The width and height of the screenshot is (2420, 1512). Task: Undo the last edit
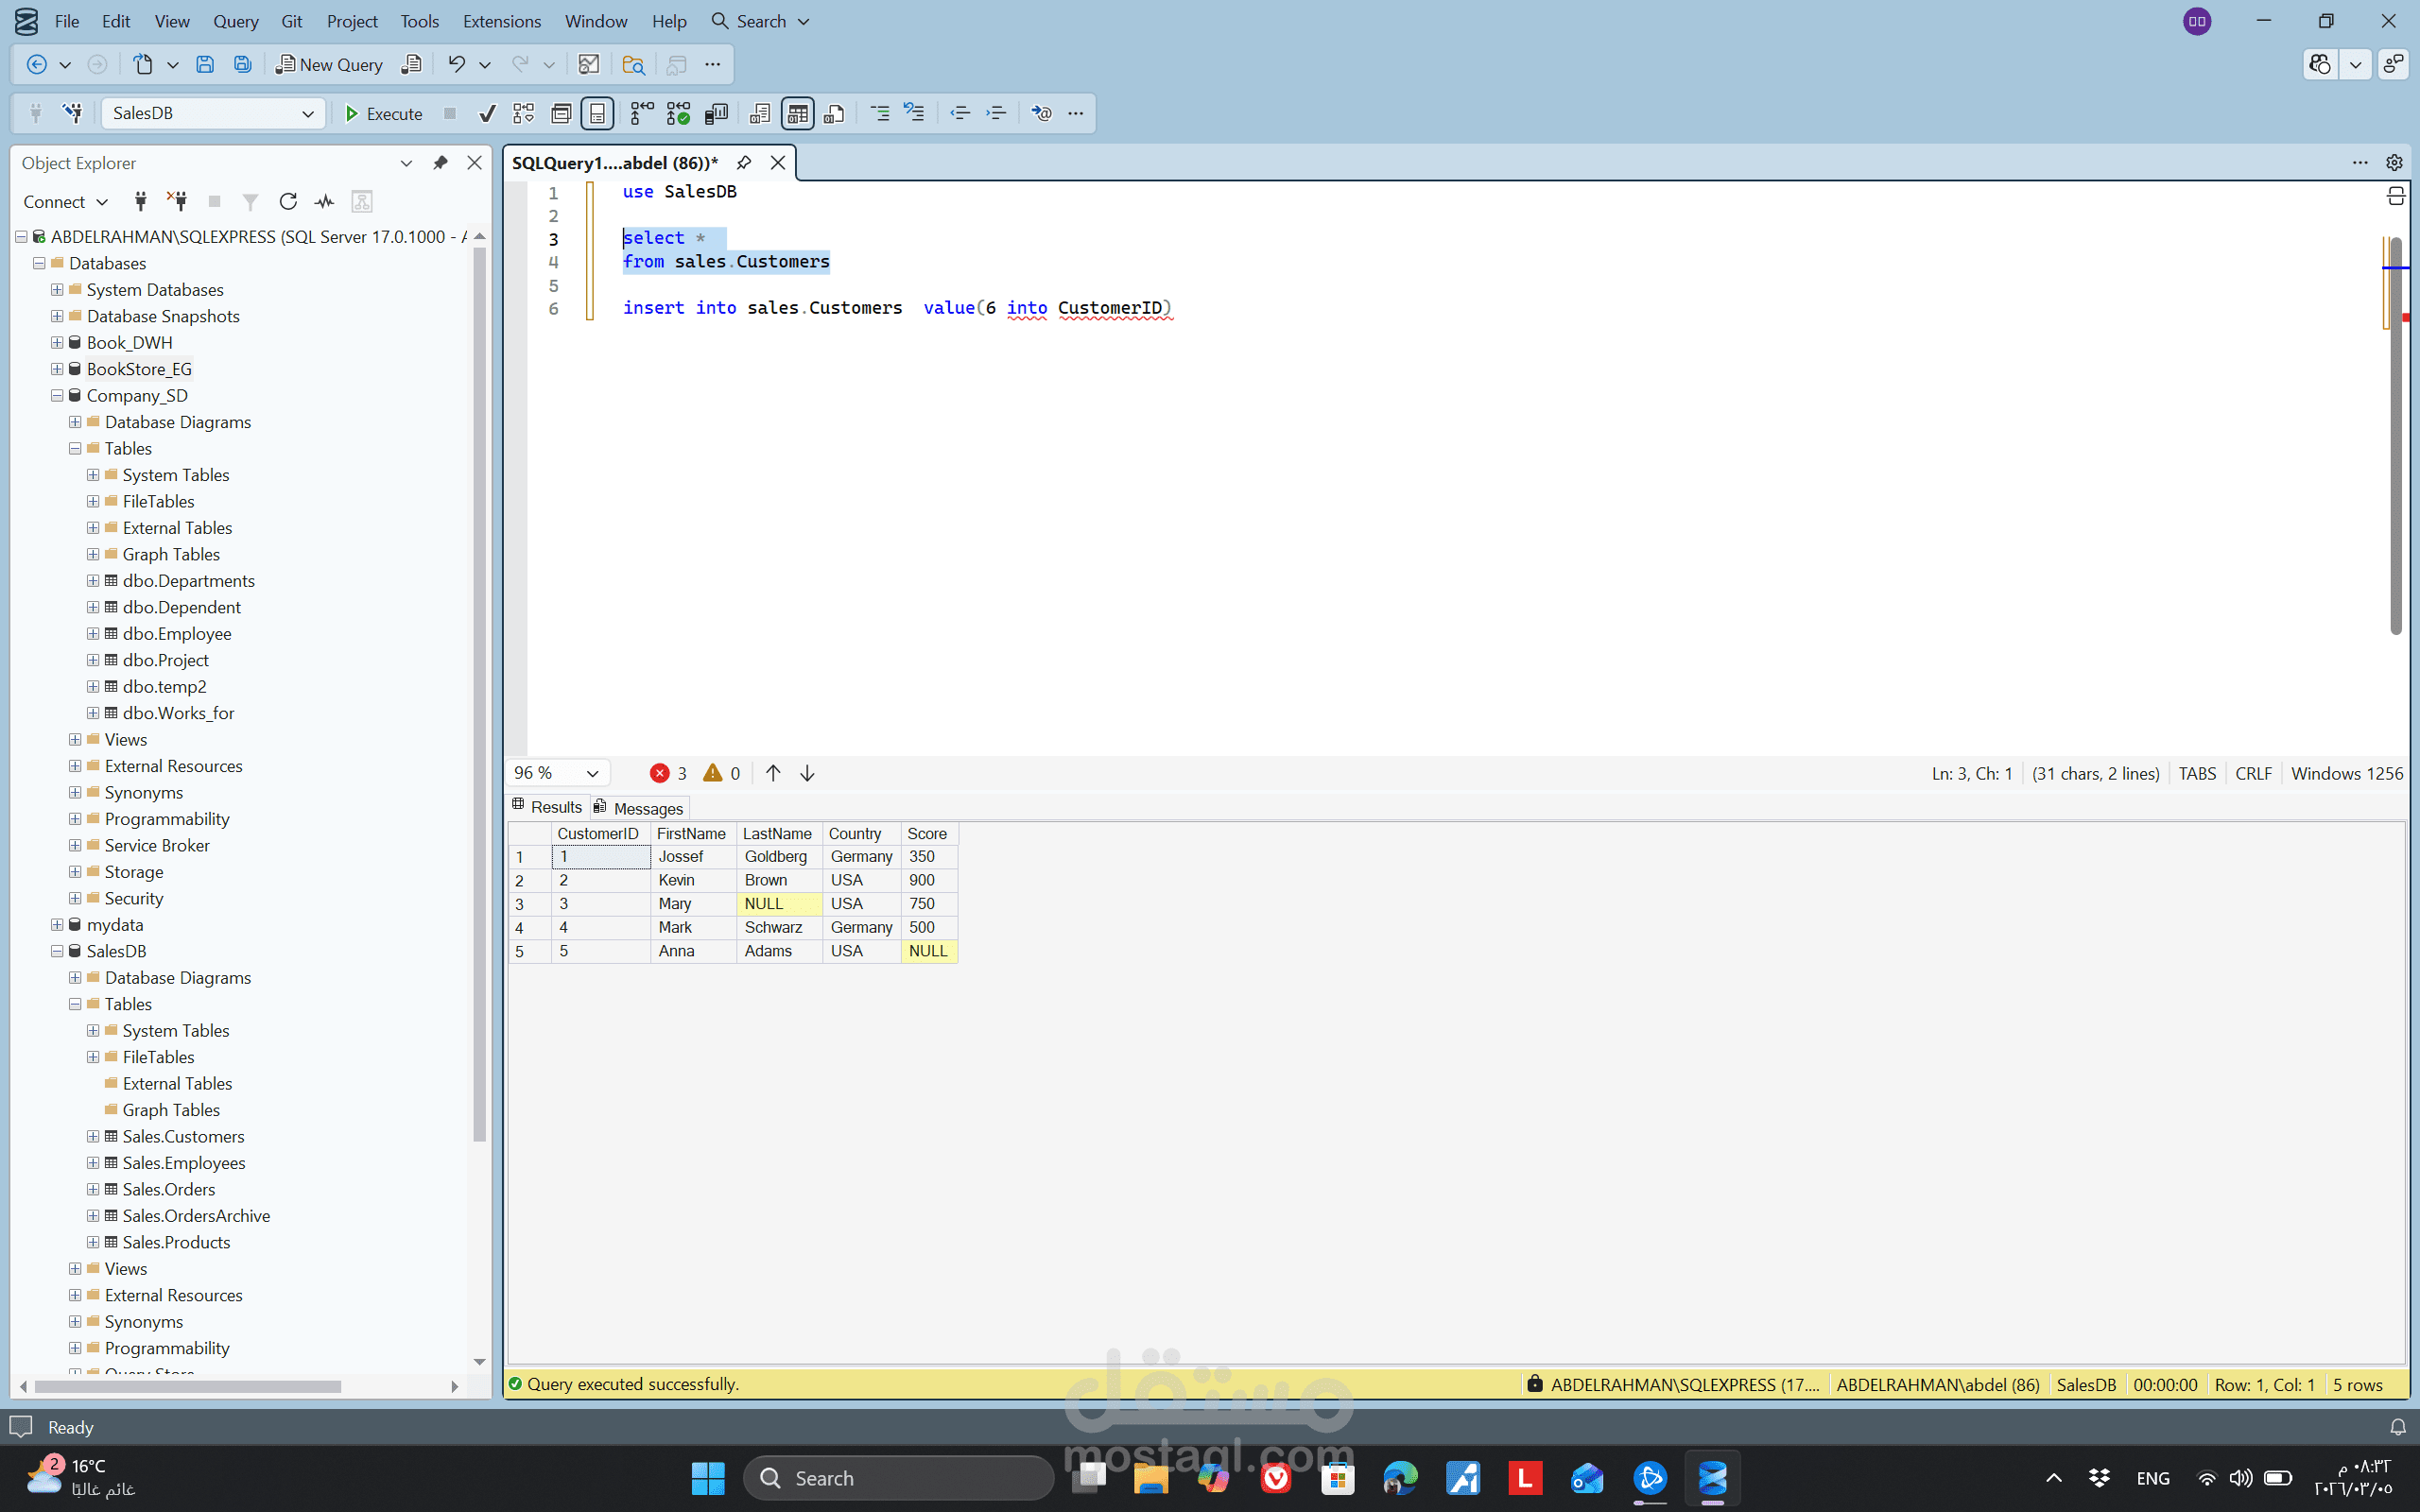(x=458, y=63)
